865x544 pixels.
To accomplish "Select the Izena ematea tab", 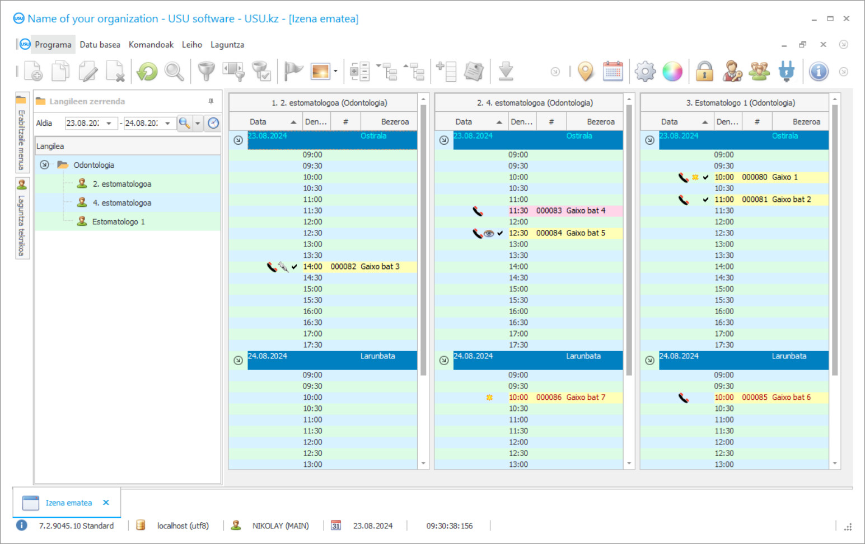I will (x=68, y=503).
